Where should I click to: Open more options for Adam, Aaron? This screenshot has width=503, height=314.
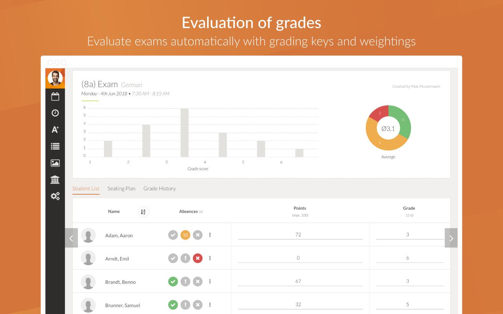click(210, 235)
